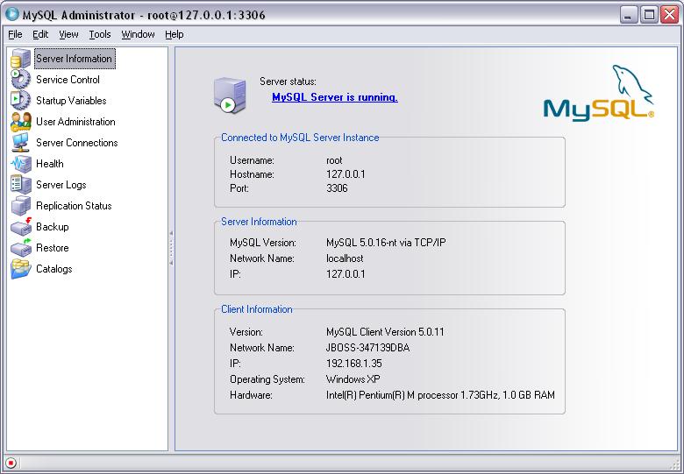Click the Restore drive icon
Viewport: 684px width, 474px height.
click(x=20, y=247)
